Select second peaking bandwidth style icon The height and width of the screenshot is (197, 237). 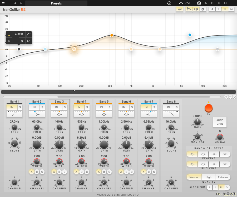[203, 154]
